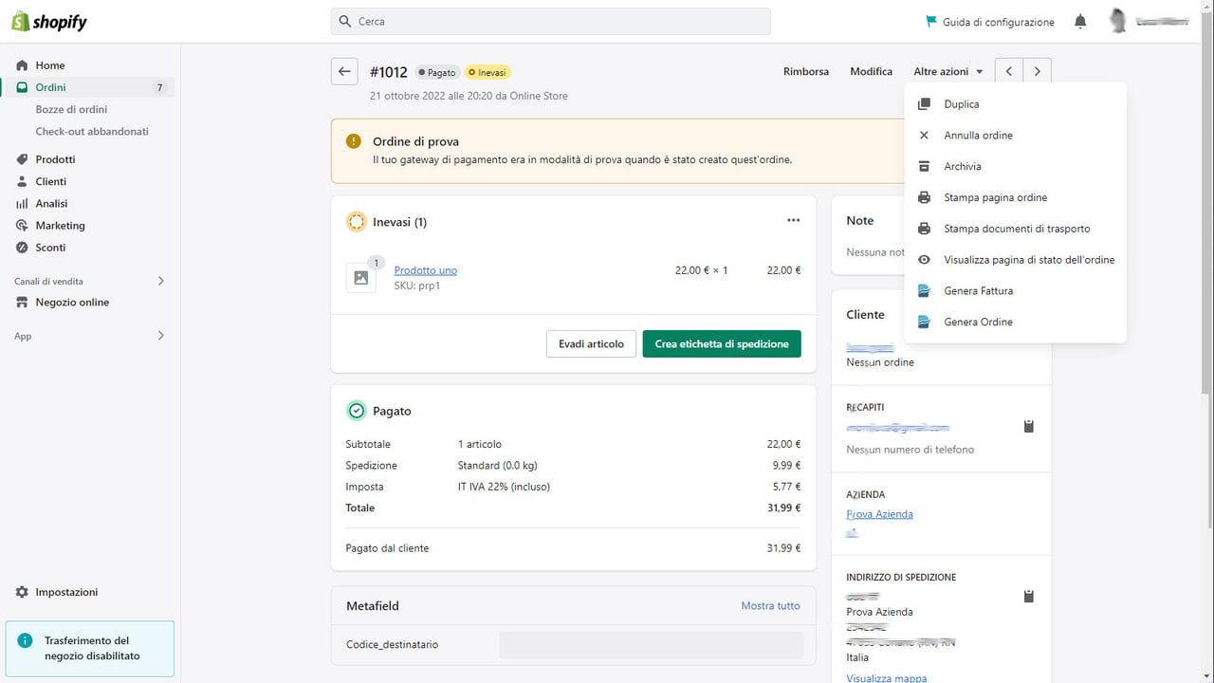
Task: Select Annulla ordine from menu
Action: (1016, 136)
